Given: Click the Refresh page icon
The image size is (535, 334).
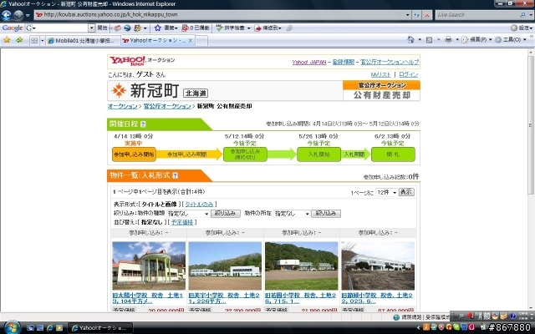Looking at the screenshot, I should click(x=416, y=15).
